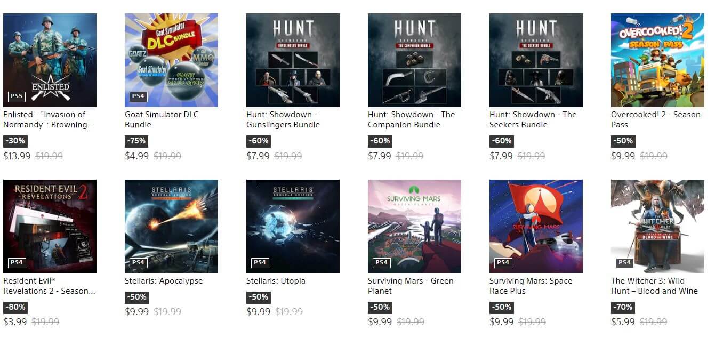Open Hunt: Showdown Gunslingers Bundle thumbnail
The image size is (715, 346).
[293, 60]
